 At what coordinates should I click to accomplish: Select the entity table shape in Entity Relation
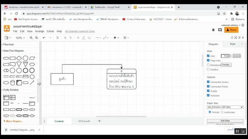pyautogui.click(x=6, y=97)
